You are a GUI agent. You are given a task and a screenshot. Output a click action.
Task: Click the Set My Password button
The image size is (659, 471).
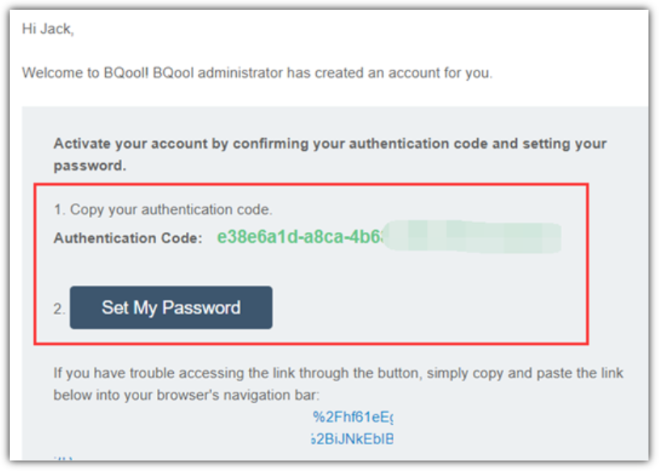[171, 307]
